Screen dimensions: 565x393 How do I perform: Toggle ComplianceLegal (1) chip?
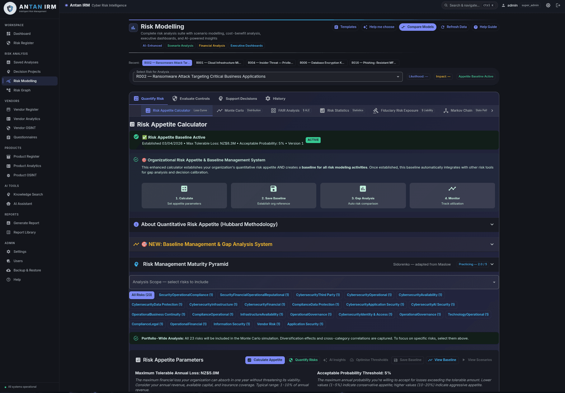tap(147, 324)
